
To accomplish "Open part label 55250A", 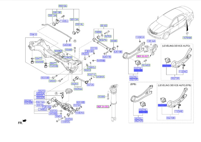I will pyautogui.click(x=78, y=89).
